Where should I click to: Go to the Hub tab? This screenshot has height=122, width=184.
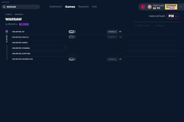pos(94,7)
